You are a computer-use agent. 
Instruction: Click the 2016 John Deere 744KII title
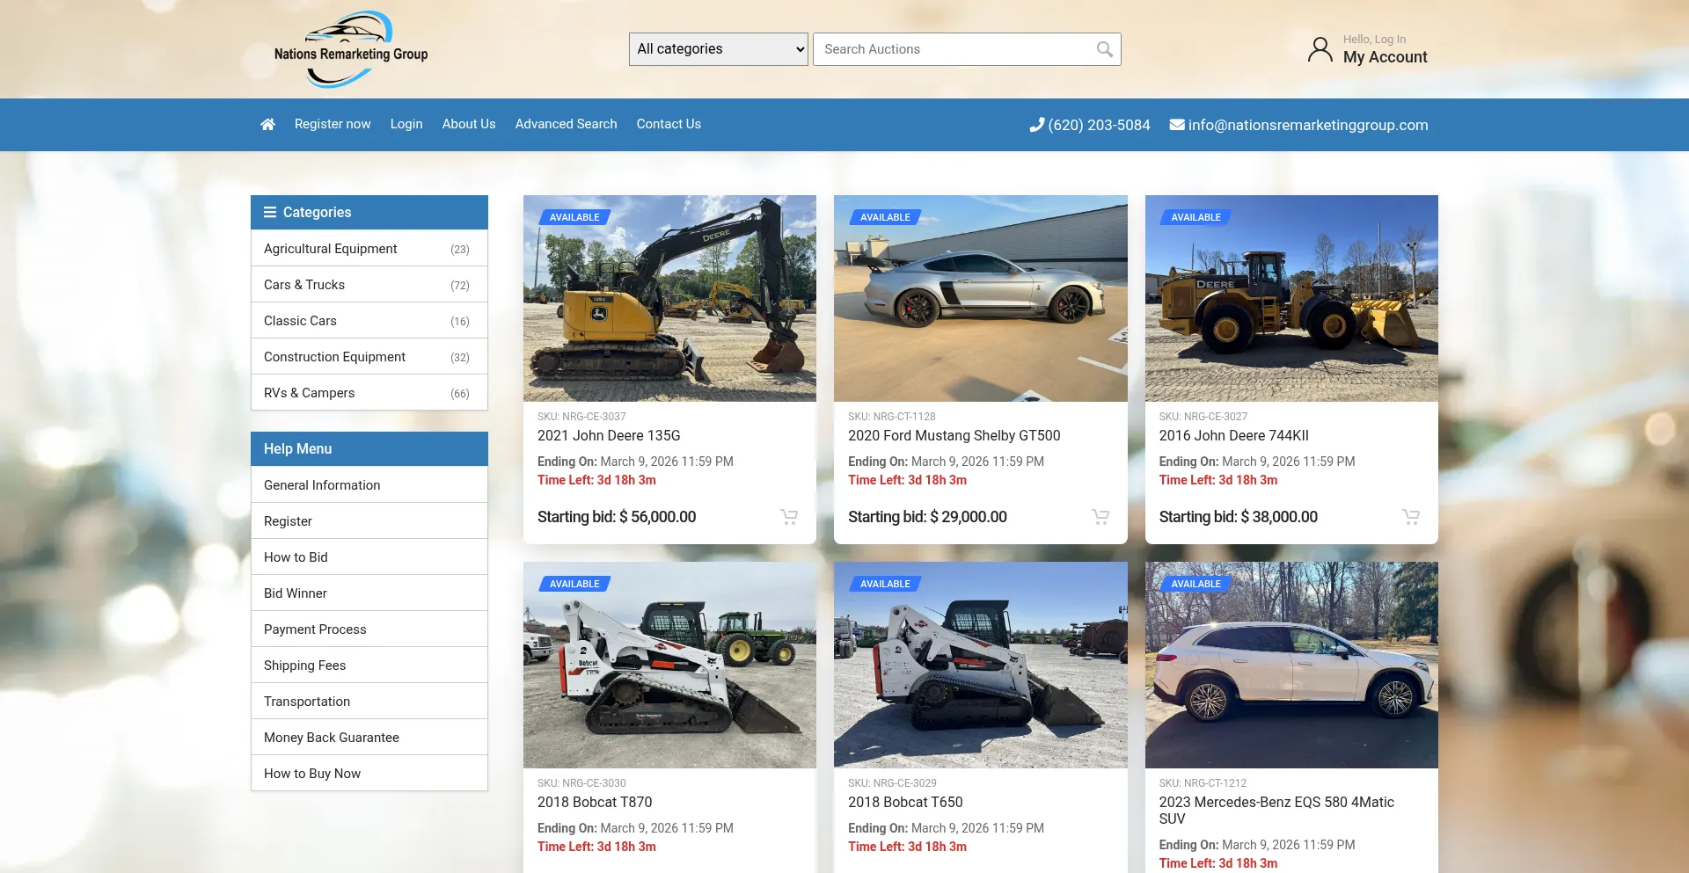(x=1234, y=436)
